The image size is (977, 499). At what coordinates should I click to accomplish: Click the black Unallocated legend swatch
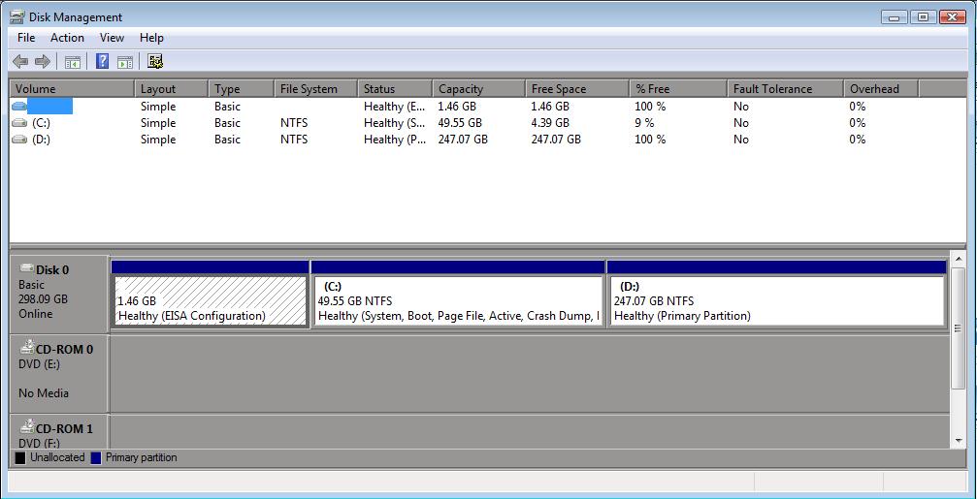pos(20,458)
